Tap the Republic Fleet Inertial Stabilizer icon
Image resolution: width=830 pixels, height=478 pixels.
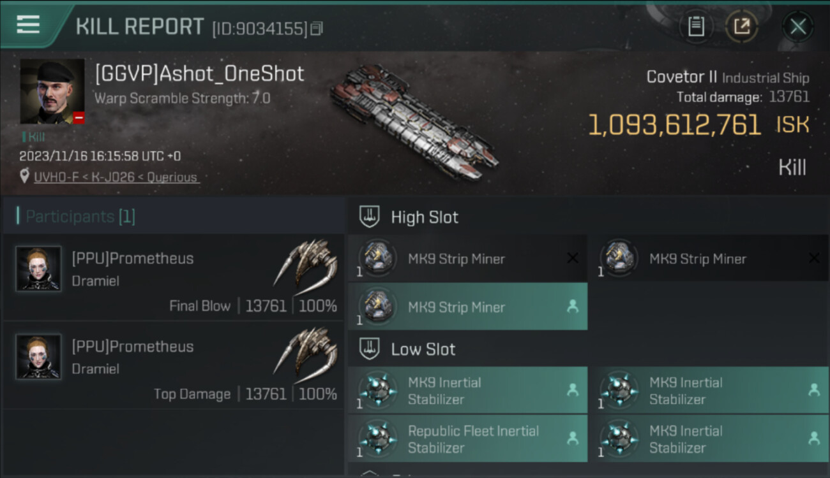(x=377, y=439)
